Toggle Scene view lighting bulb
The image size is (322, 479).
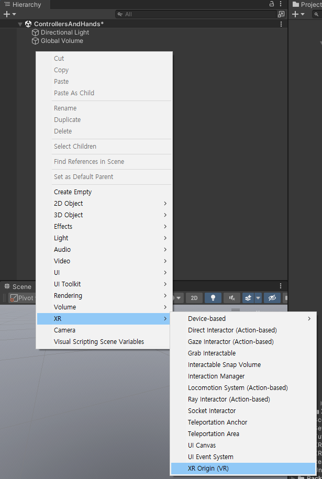(213, 298)
